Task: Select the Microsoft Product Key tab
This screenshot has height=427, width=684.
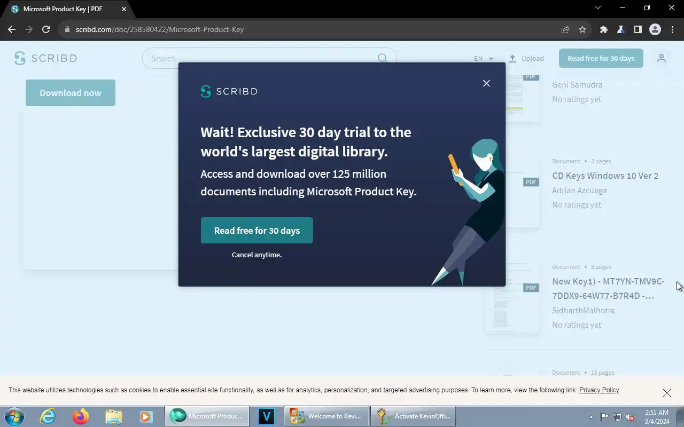Action: click(68, 9)
